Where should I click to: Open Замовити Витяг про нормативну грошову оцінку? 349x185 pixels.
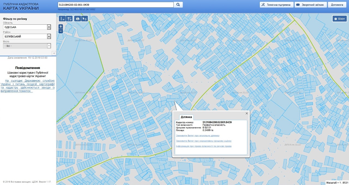tap(204, 141)
